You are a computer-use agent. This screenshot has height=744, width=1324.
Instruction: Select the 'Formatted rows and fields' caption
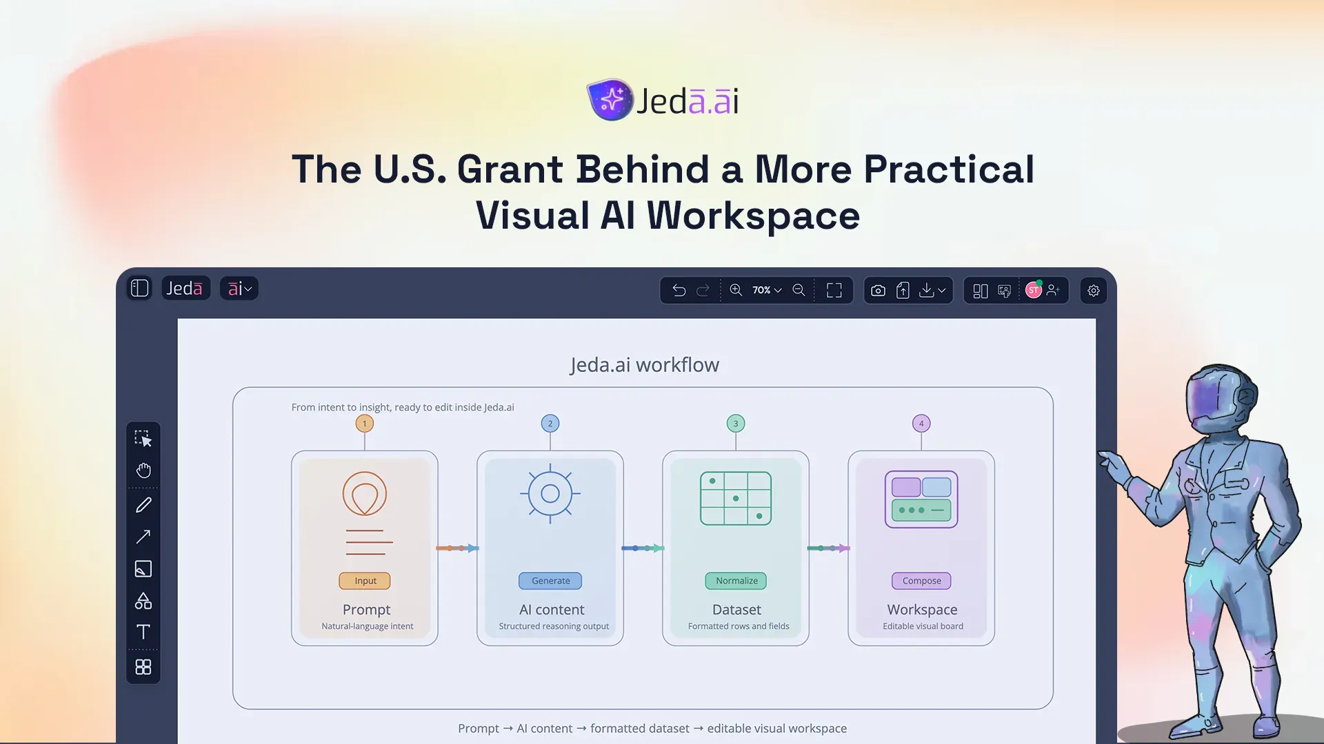pyautogui.click(x=739, y=626)
